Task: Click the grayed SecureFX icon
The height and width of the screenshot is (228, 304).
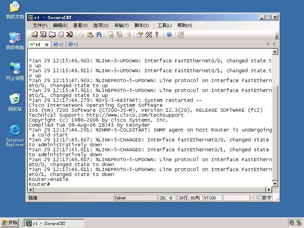Action: [x=181, y=35]
